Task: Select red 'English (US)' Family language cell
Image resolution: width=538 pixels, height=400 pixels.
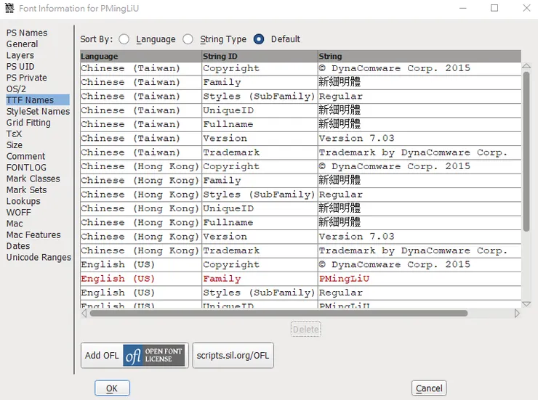Action: point(141,279)
